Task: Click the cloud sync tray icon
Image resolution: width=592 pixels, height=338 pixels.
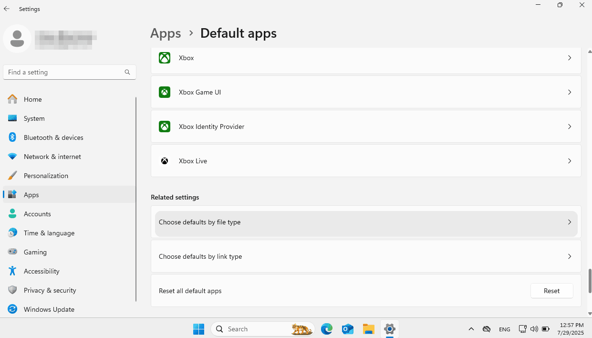Action: point(487,329)
